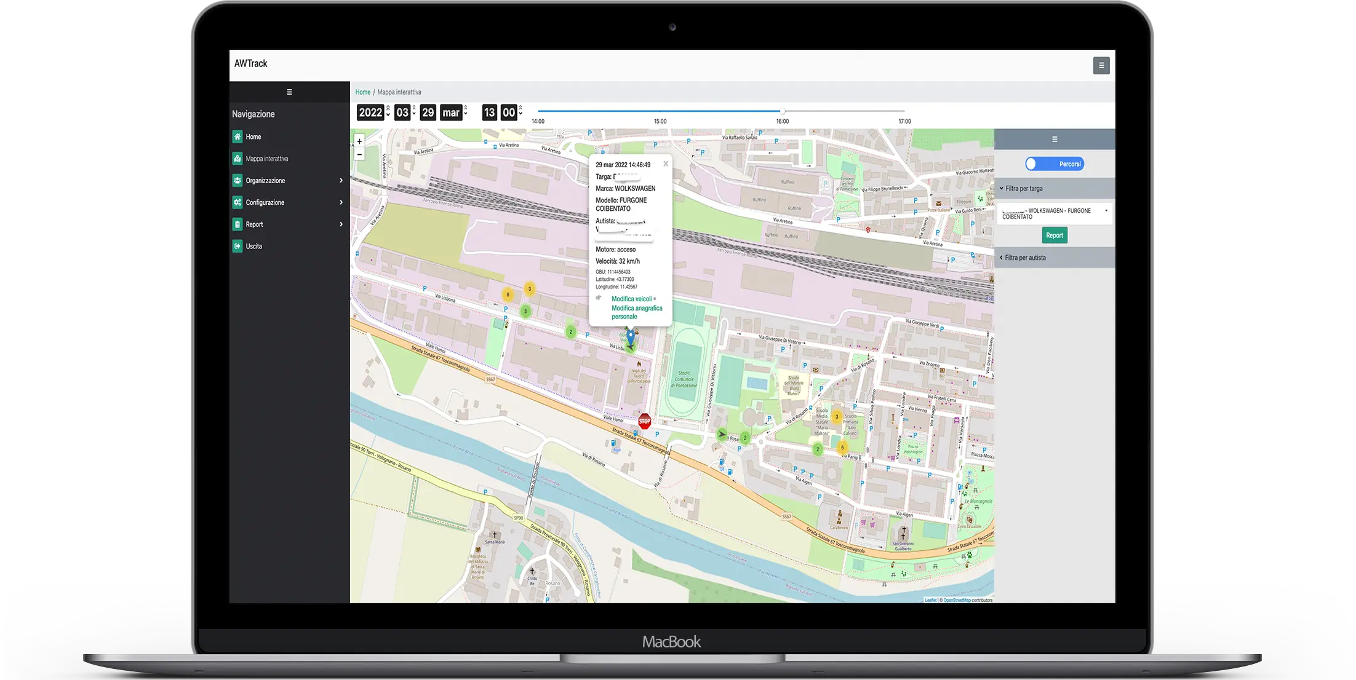This screenshot has height=680, width=1356.
Task: Click the Modifica veicoli link
Action: [631, 299]
